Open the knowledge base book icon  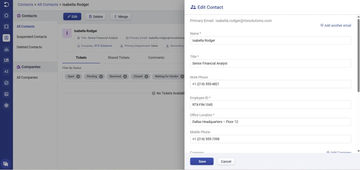pyautogui.click(x=6, y=60)
